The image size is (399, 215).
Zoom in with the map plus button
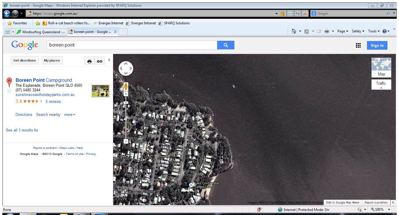126,94
